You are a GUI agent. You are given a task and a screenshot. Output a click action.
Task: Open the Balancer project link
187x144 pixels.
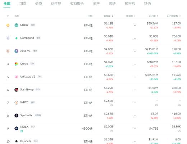pyautogui.click(x=26, y=141)
